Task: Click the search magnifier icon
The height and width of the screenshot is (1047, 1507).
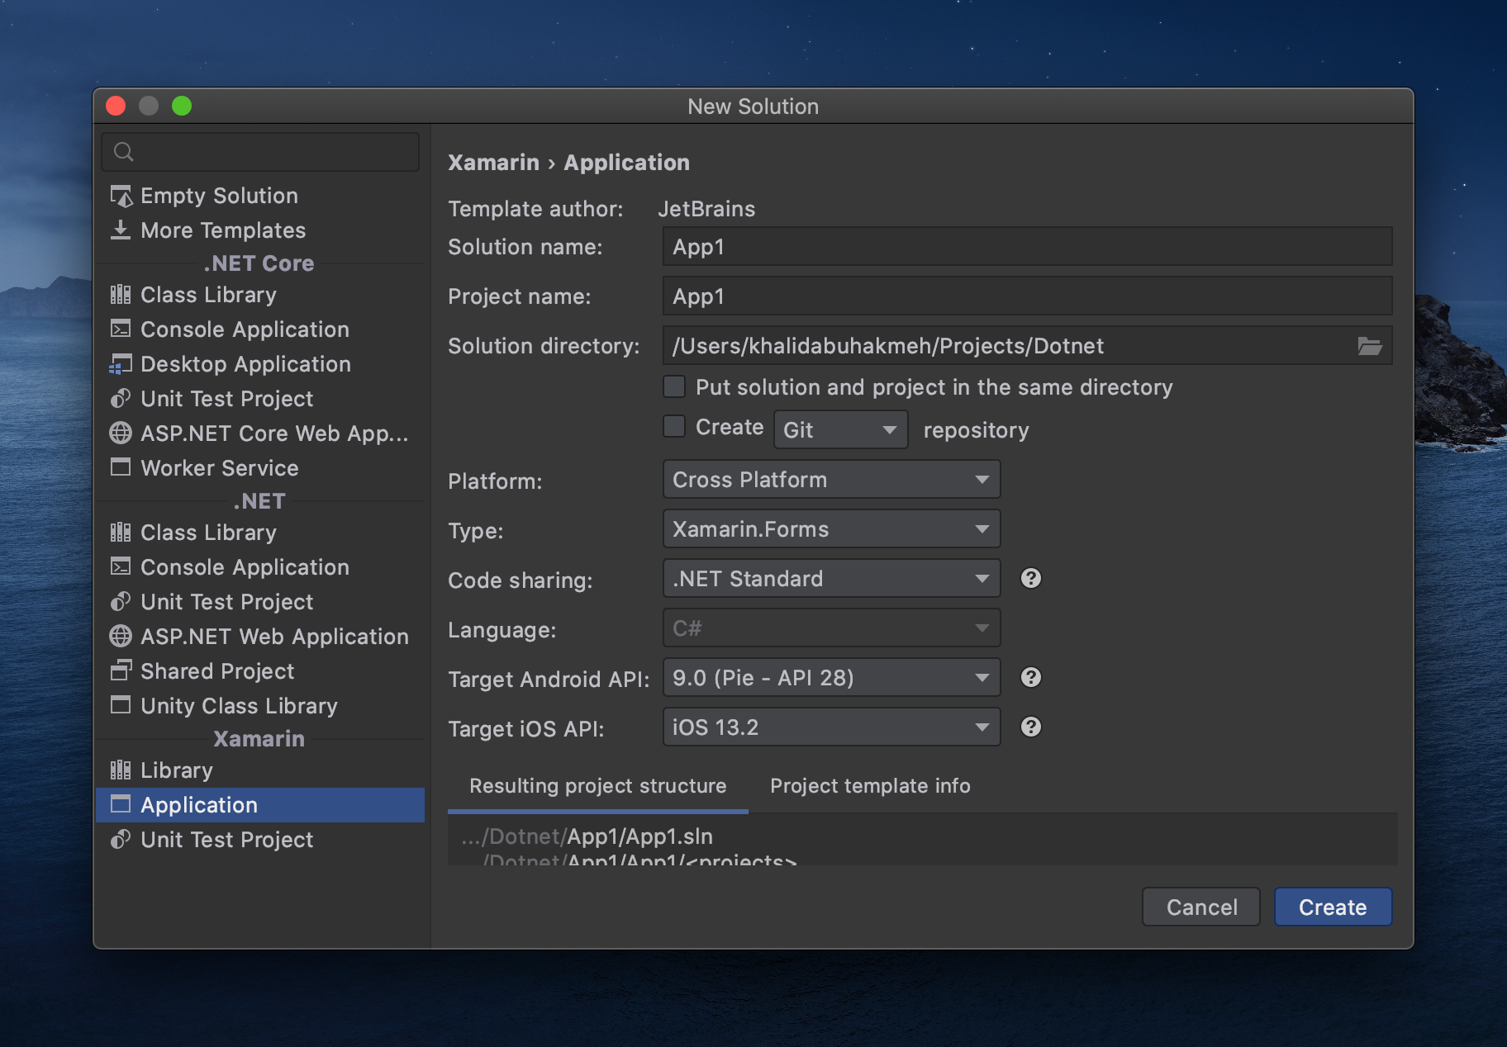Action: tap(124, 152)
